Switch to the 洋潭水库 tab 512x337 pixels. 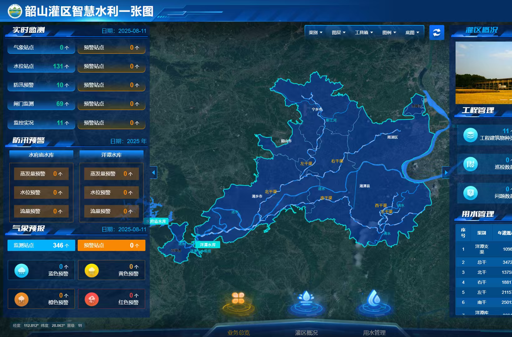tap(111, 154)
